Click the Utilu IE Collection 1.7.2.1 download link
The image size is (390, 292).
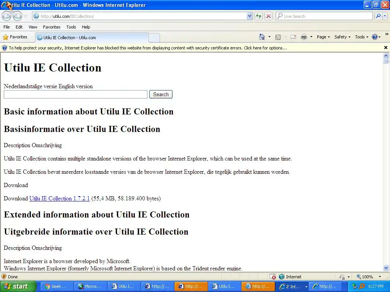59,198
